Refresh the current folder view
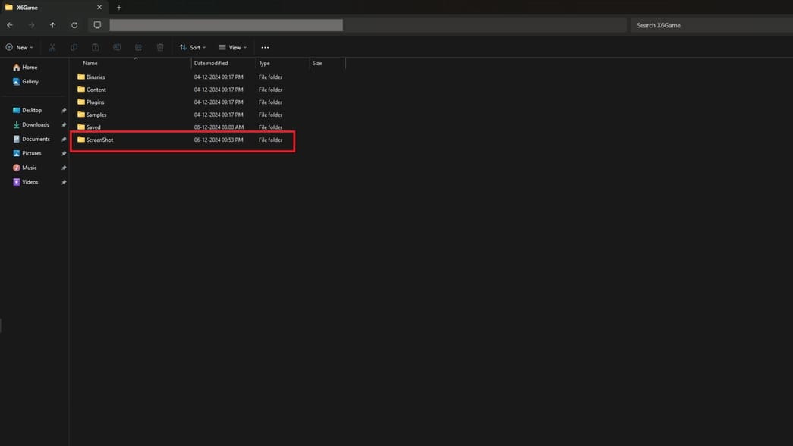 [74, 25]
